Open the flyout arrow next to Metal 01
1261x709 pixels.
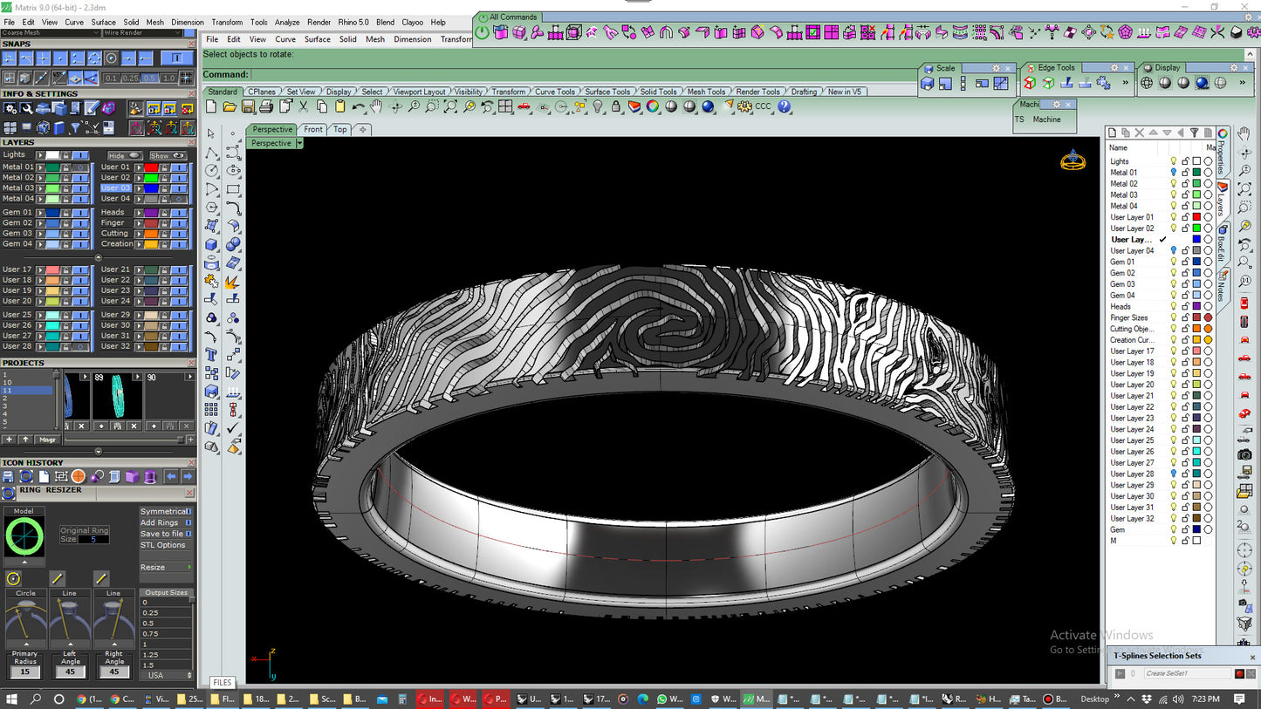click(38, 167)
